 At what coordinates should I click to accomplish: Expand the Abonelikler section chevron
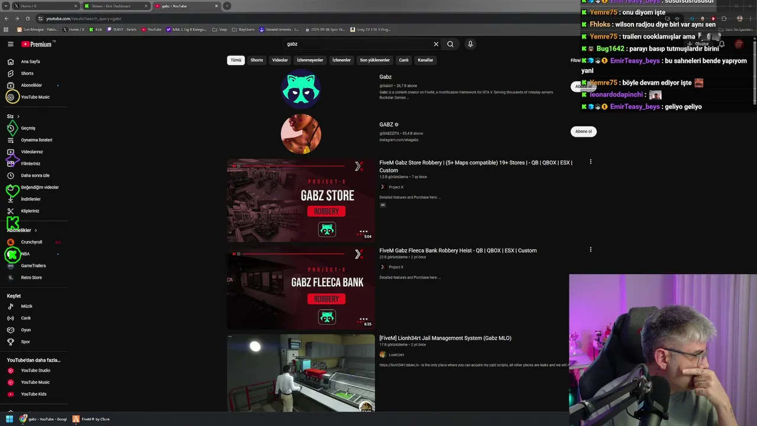(35, 230)
